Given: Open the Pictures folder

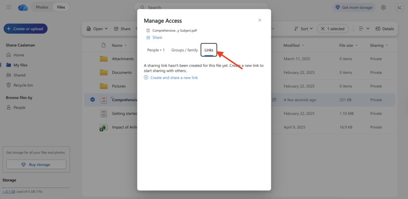Looking at the screenshot, I should [119, 86].
